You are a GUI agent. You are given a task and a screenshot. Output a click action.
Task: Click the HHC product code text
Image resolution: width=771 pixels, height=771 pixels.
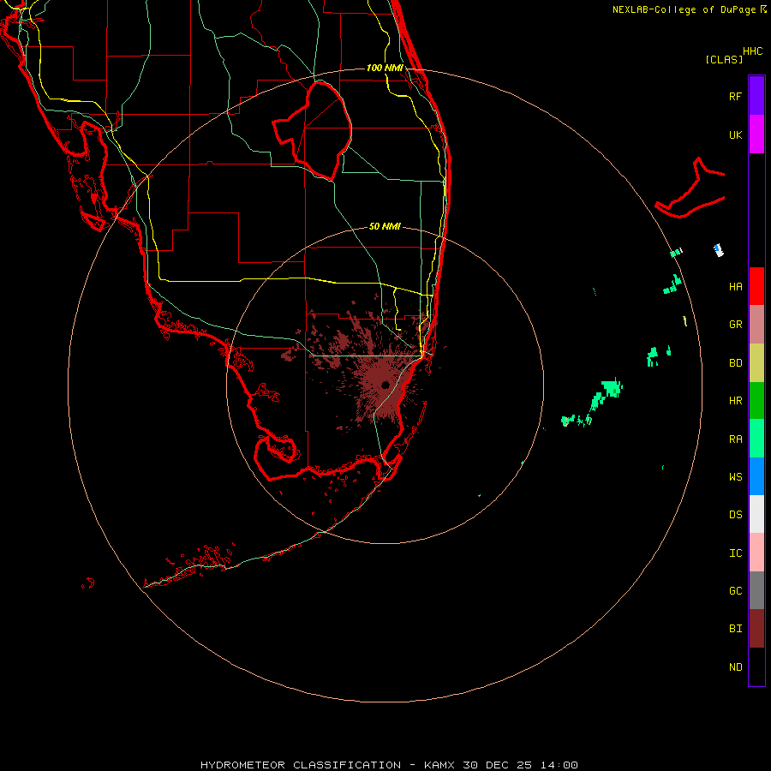[x=753, y=51]
